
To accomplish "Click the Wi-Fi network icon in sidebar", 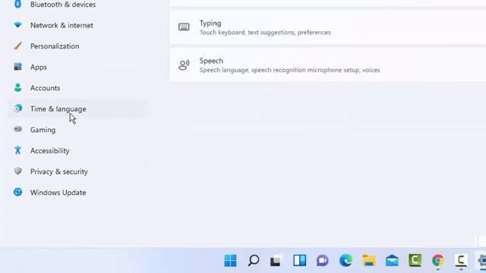I will click(x=18, y=25).
